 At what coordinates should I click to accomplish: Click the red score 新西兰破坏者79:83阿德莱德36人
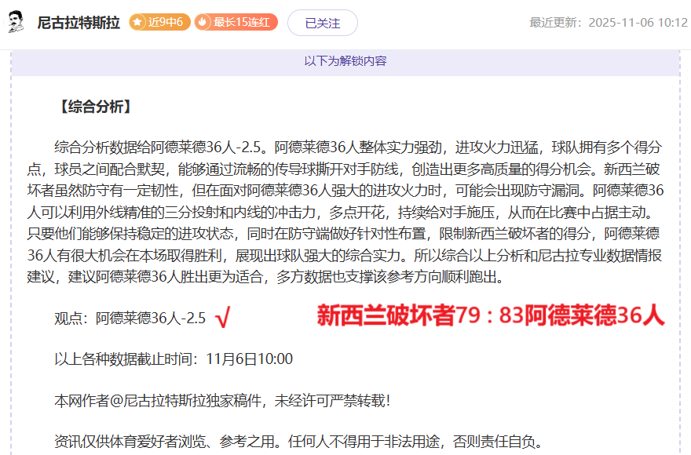click(491, 315)
